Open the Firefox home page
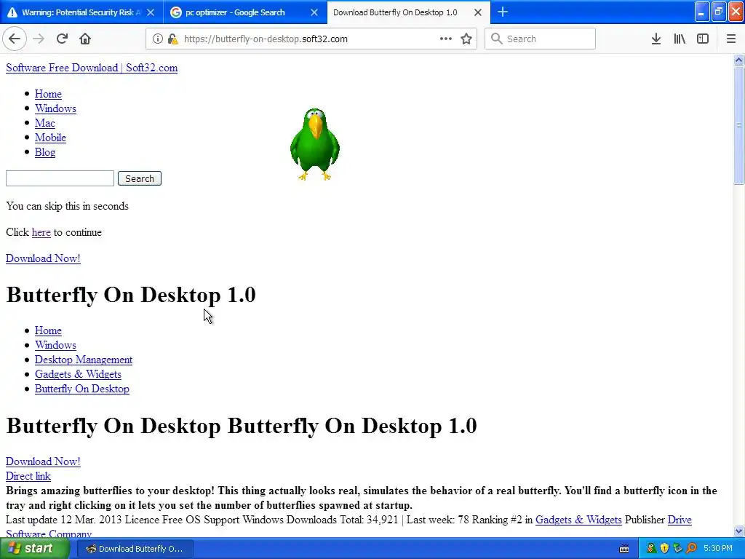 85,39
